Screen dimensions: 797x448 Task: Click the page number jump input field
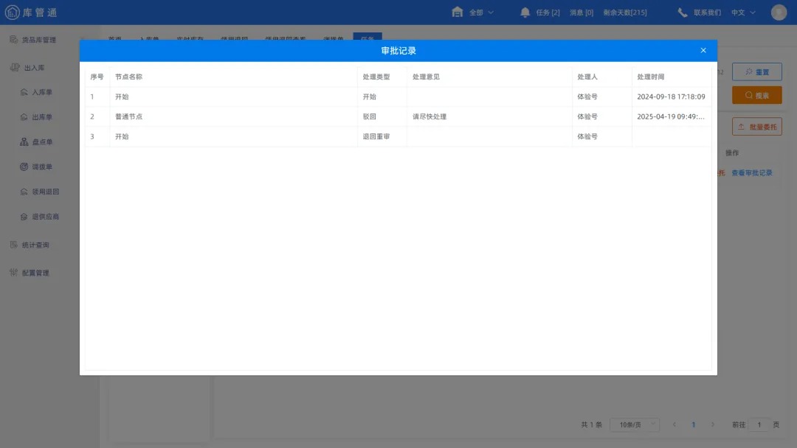pos(759,425)
